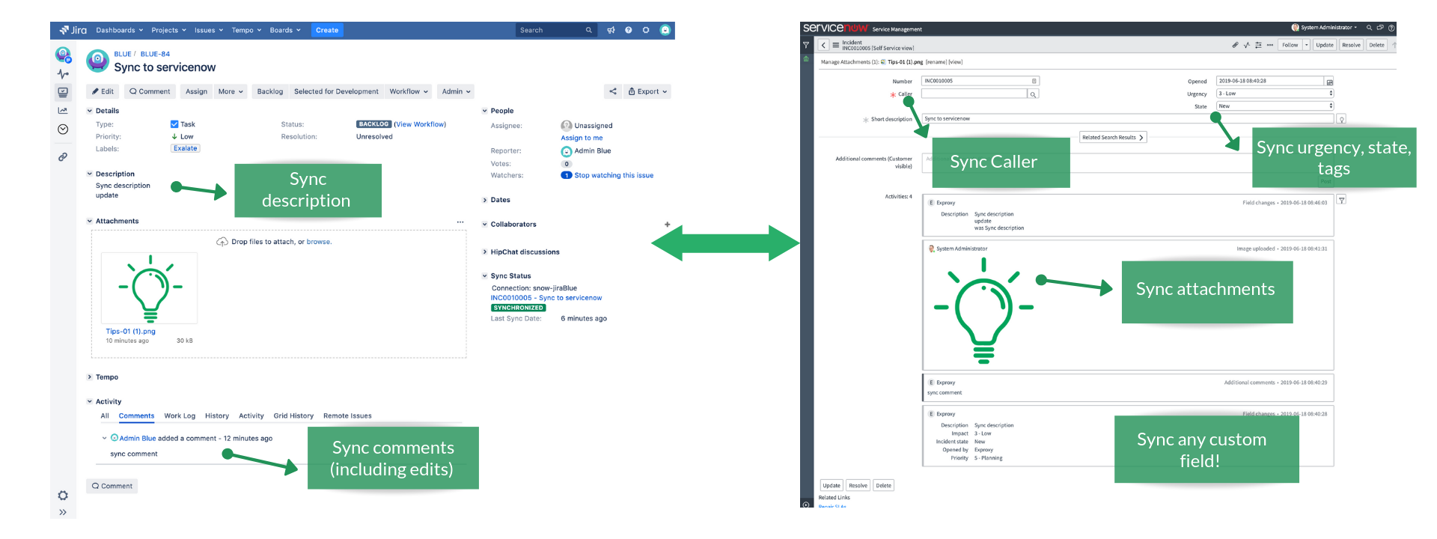The image size is (1437, 539).
Task: Open ServiceNow more options ellipsis icon
Action: click(1270, 45)
